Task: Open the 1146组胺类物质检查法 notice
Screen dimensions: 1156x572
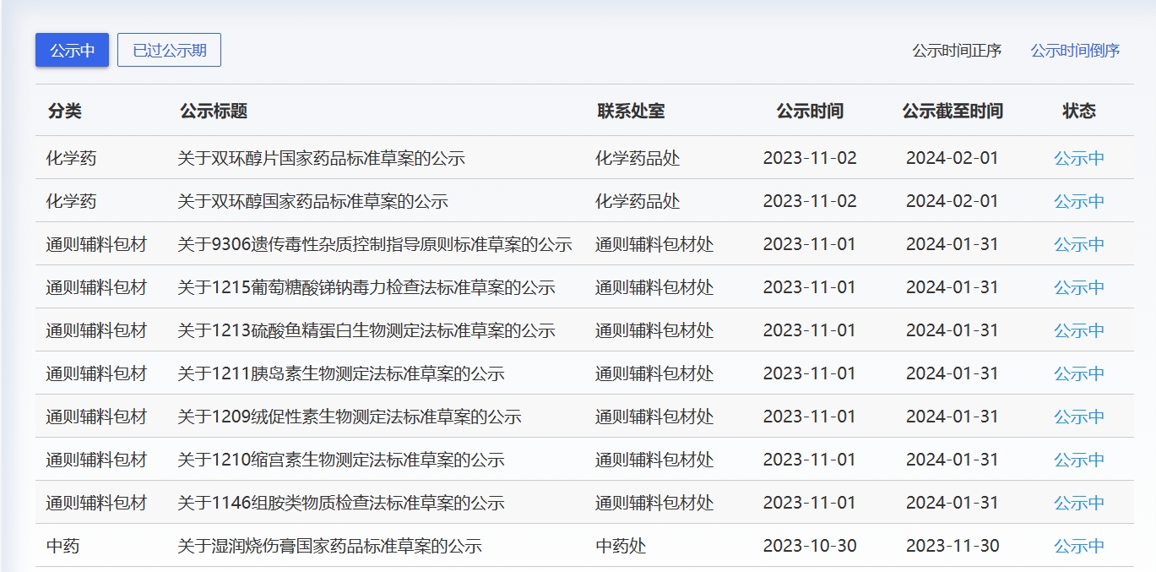Action: [x=340, y=503]
